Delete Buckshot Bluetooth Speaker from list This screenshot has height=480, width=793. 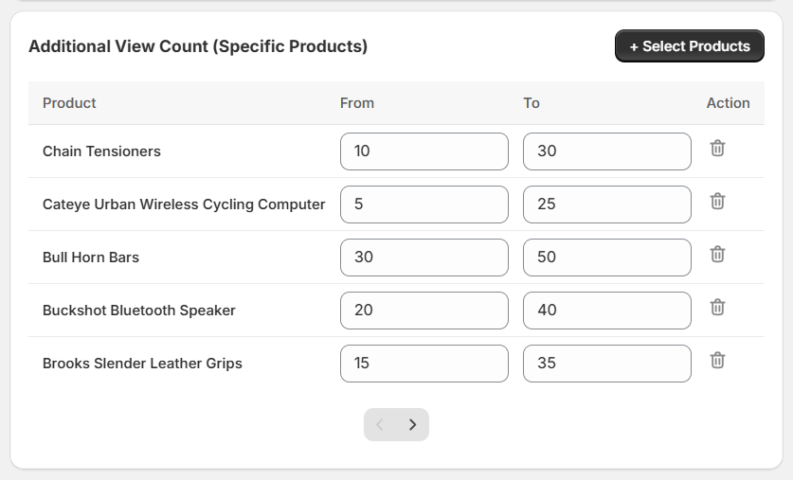click(718, 308)
